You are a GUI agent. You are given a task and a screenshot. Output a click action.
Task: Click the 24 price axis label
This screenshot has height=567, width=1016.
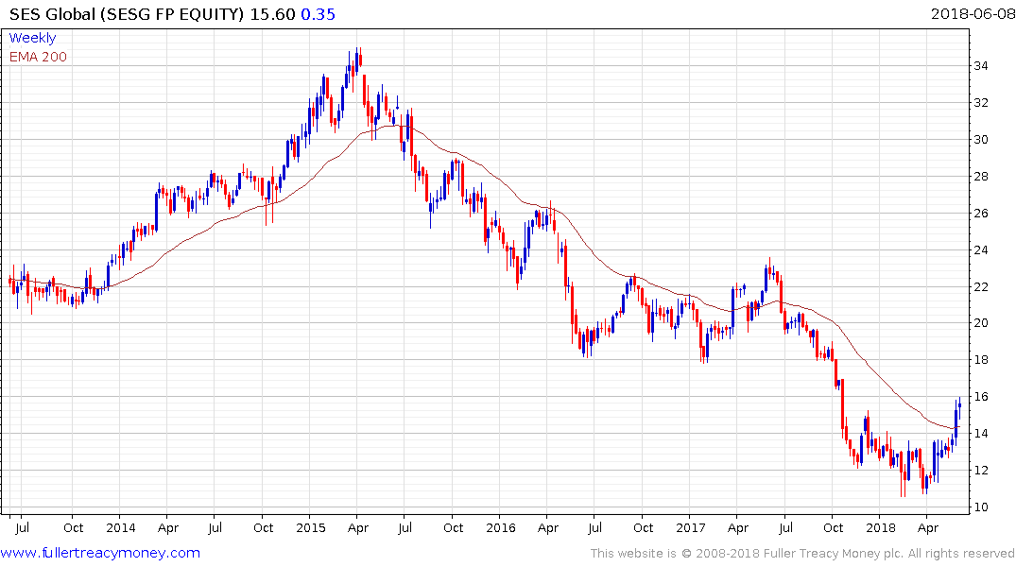980,250
